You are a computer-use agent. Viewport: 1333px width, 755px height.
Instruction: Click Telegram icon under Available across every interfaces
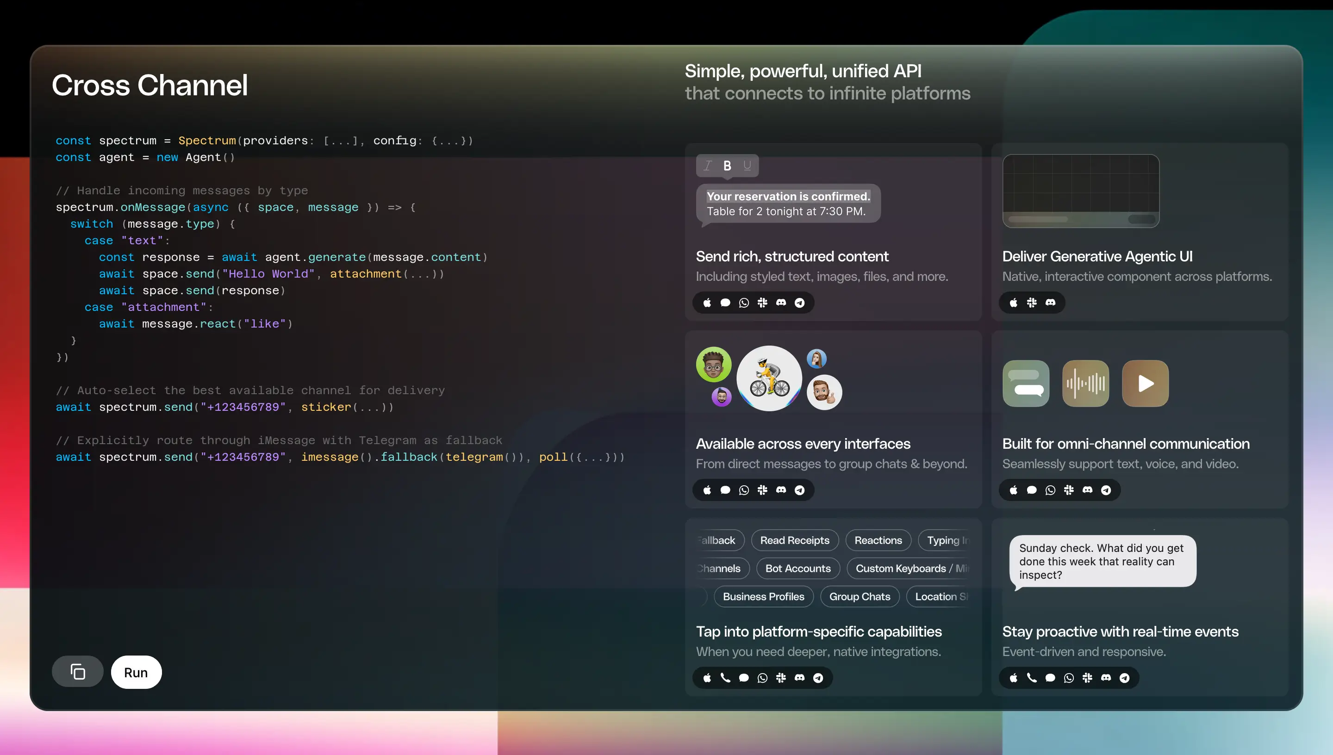800,490
